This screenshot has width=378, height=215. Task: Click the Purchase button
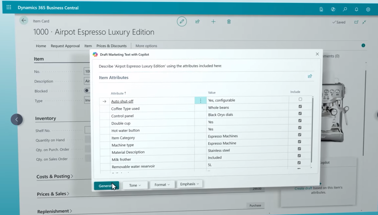click(255, 205)
